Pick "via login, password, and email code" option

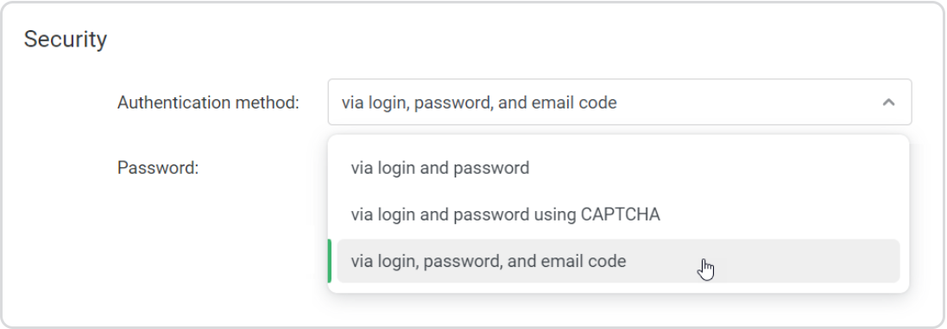[x=618, y=261]
